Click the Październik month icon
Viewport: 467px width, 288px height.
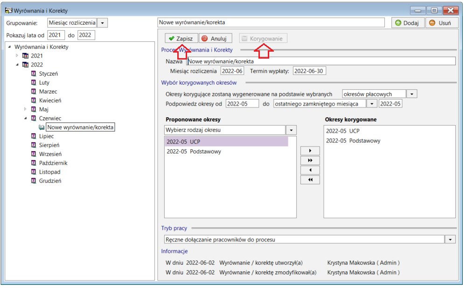point(34,163)
